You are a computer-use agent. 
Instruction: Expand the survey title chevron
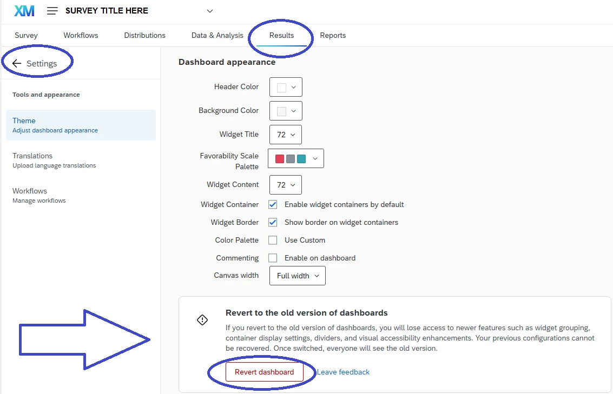pyautogui.click(x=210, y=11)
